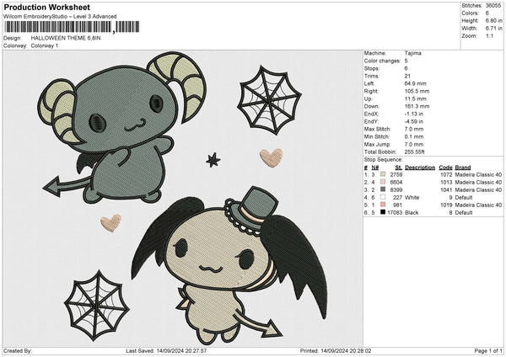Image resolution: width=506 pixels, height=357 pixels.
Task: Click the "N#" column header
Action: click(x=375, y=168)
